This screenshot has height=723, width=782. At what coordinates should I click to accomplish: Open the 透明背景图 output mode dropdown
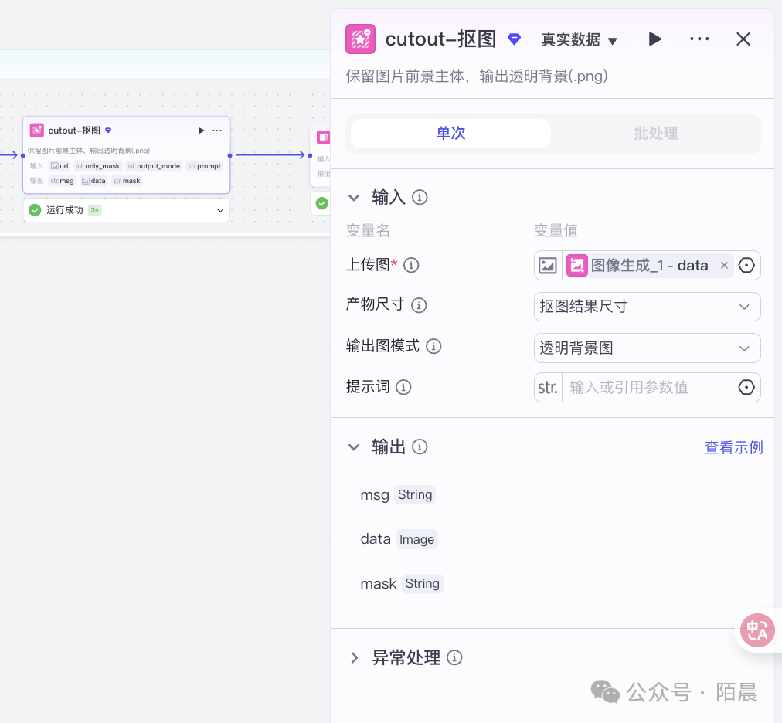(x=647, y=348)
